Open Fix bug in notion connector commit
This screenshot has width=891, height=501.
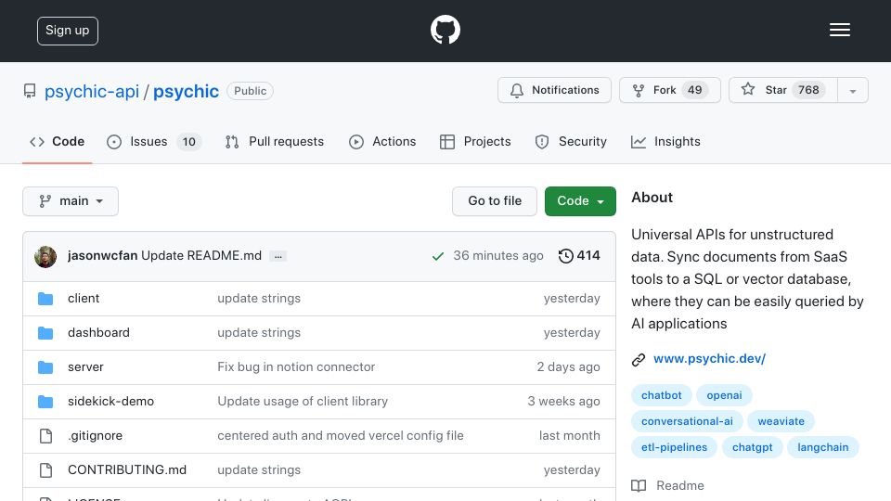tap(296, 367)
